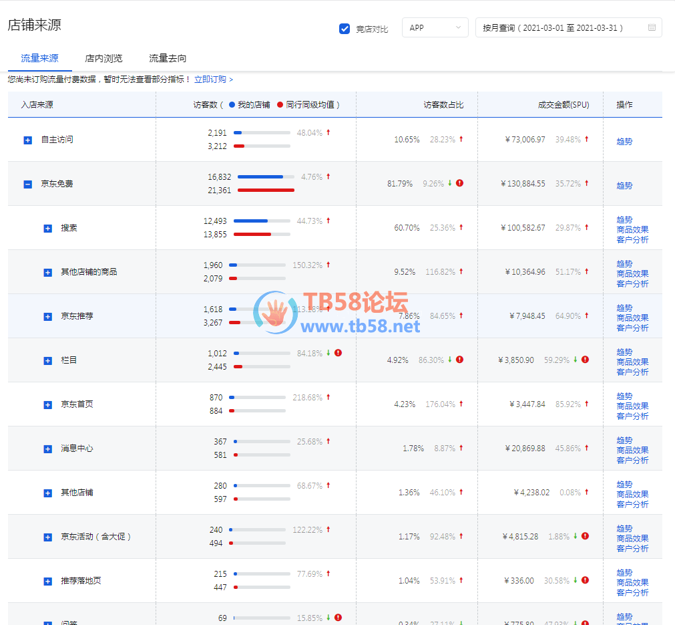The image size is (675, 625).
Task: Open 商品效果 for 京东推荐 row
Action: click(x=632, y=318)
